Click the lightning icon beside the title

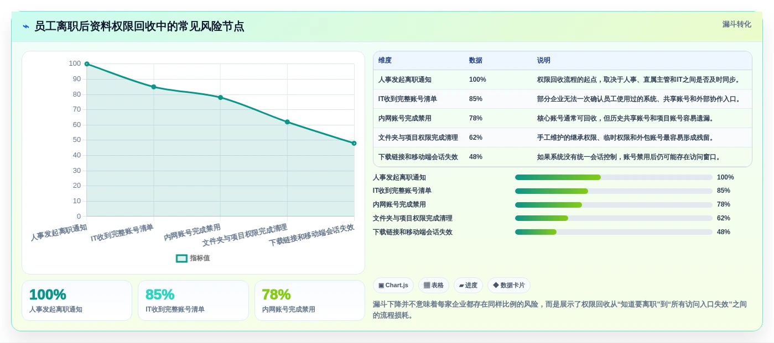[26, 27]
